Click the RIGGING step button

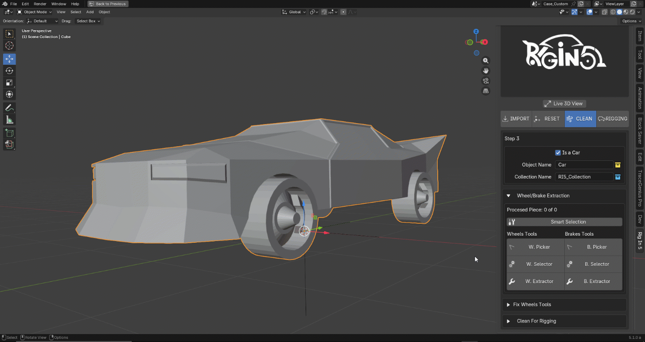tap(613, 119)
